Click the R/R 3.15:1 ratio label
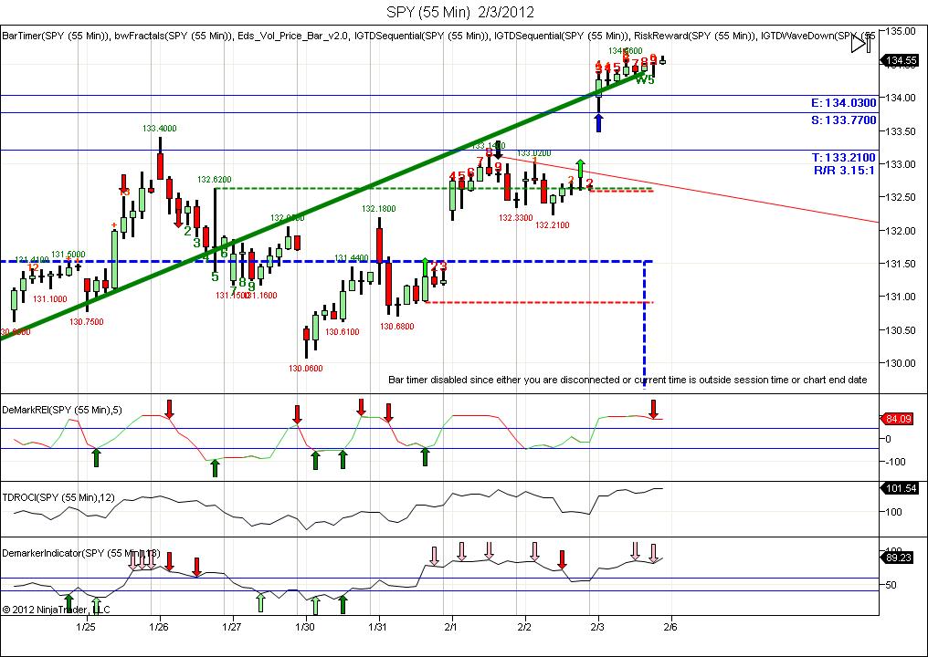 [844, 171]
